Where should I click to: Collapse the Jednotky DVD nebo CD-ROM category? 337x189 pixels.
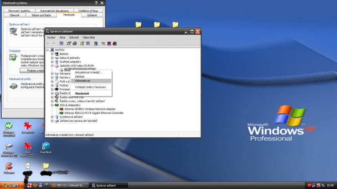[x=52, y=66]
